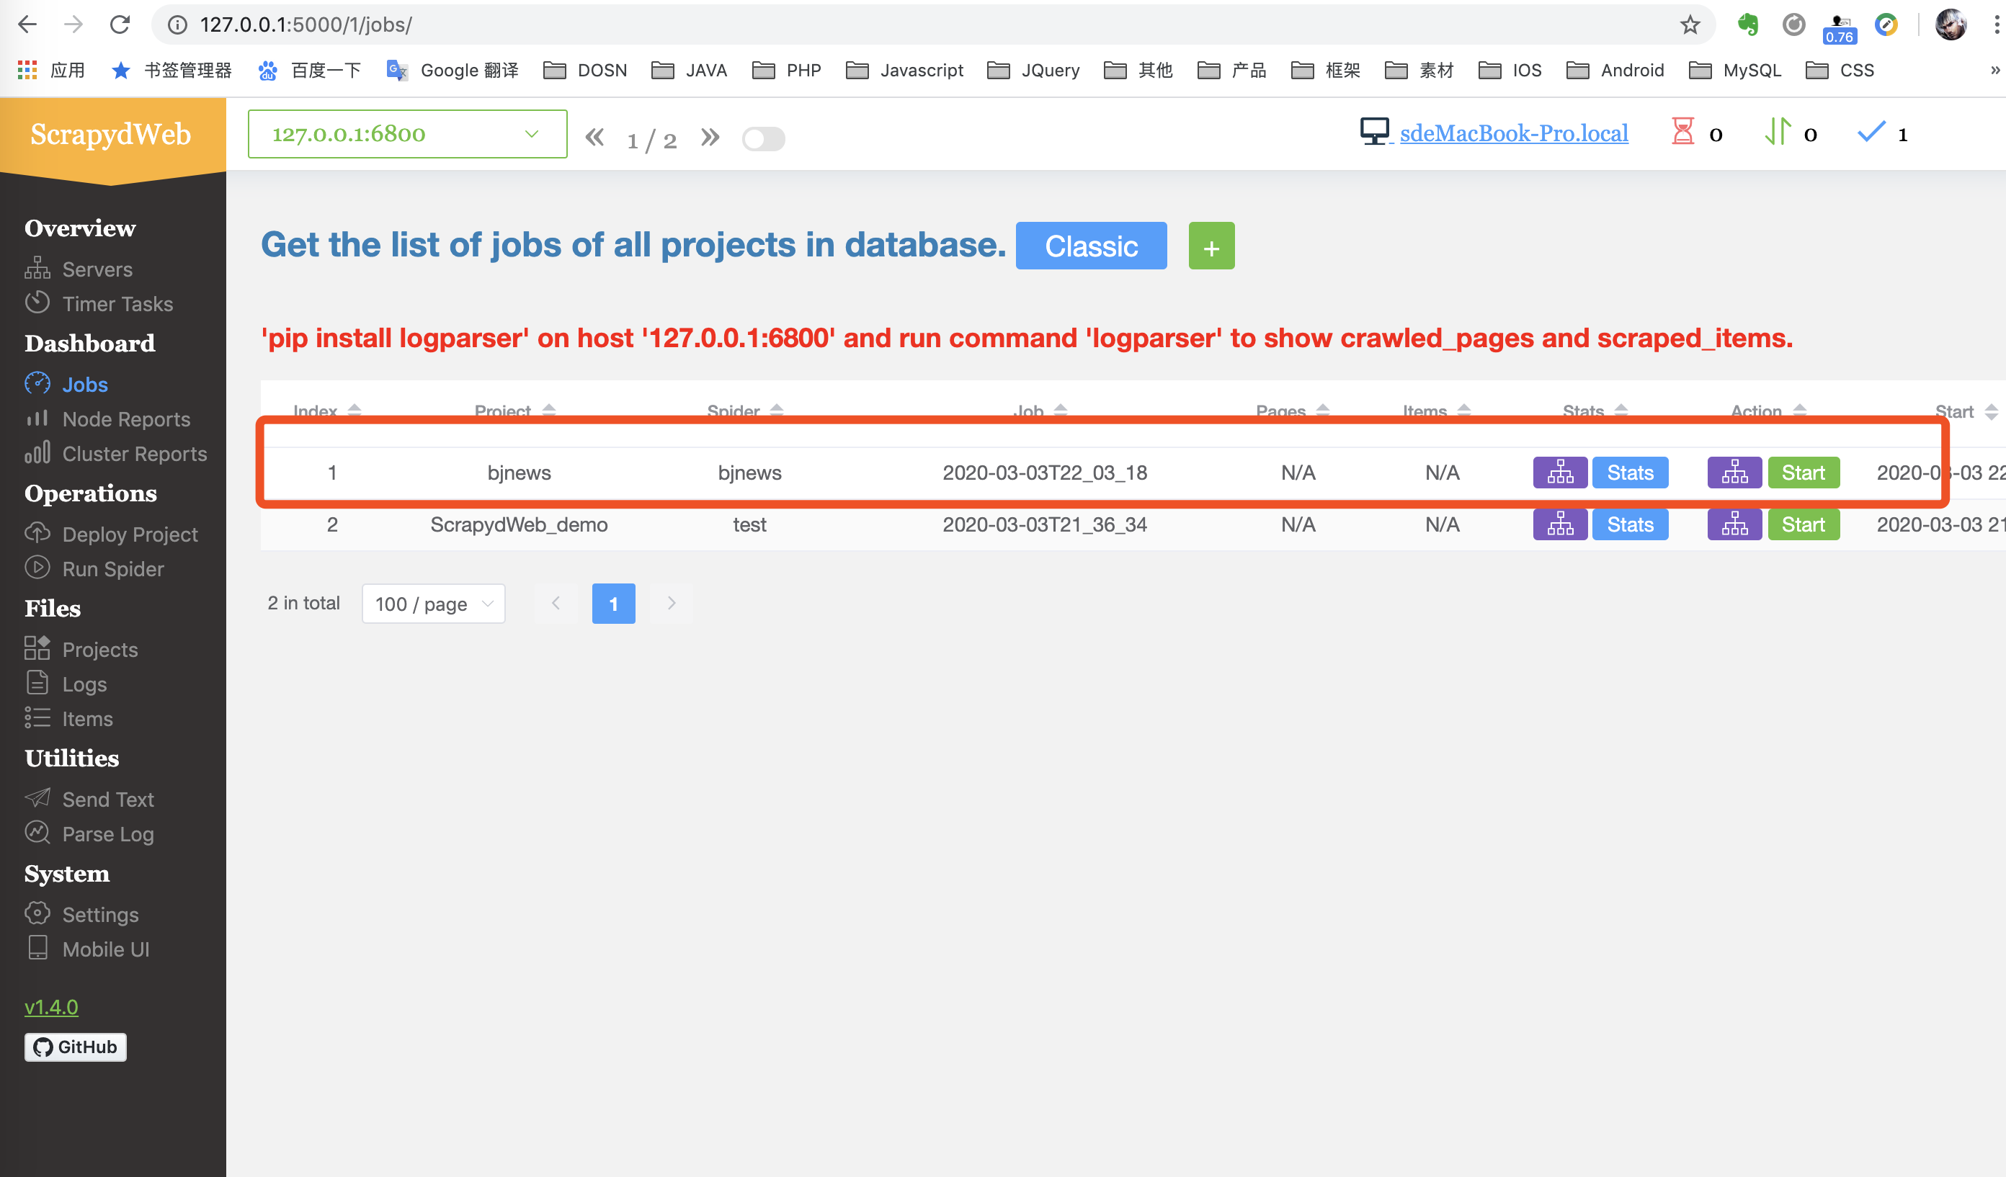Go to next node double-arrow icon
Image resolution: width=2006 pixels, height=1177 pixels.
point(710,138)
